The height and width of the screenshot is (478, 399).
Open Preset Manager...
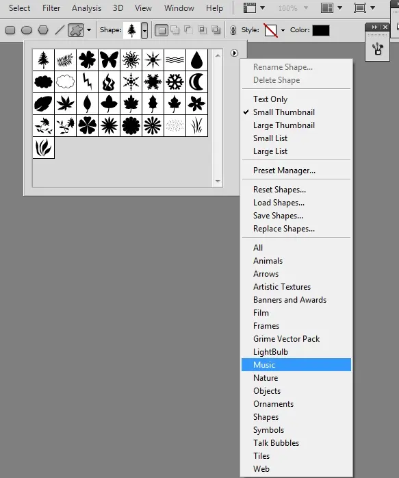point(284,171)
